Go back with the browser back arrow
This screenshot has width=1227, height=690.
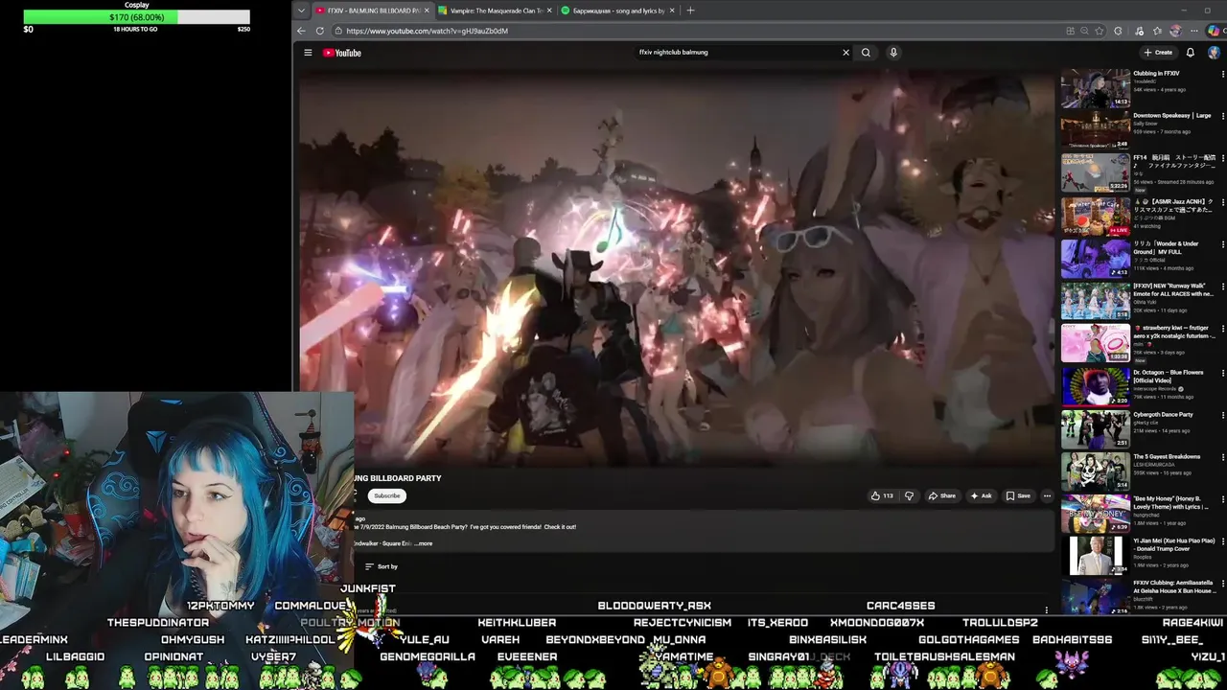tap(301, 31)
